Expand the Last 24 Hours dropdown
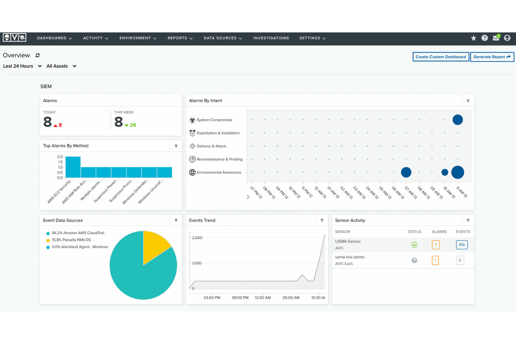This screenshot has width=516, height=344. (x=22, y=66)
